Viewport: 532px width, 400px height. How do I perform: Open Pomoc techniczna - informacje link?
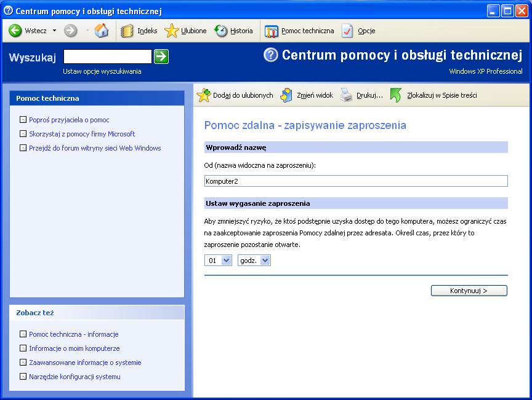[x=74, y=334]
